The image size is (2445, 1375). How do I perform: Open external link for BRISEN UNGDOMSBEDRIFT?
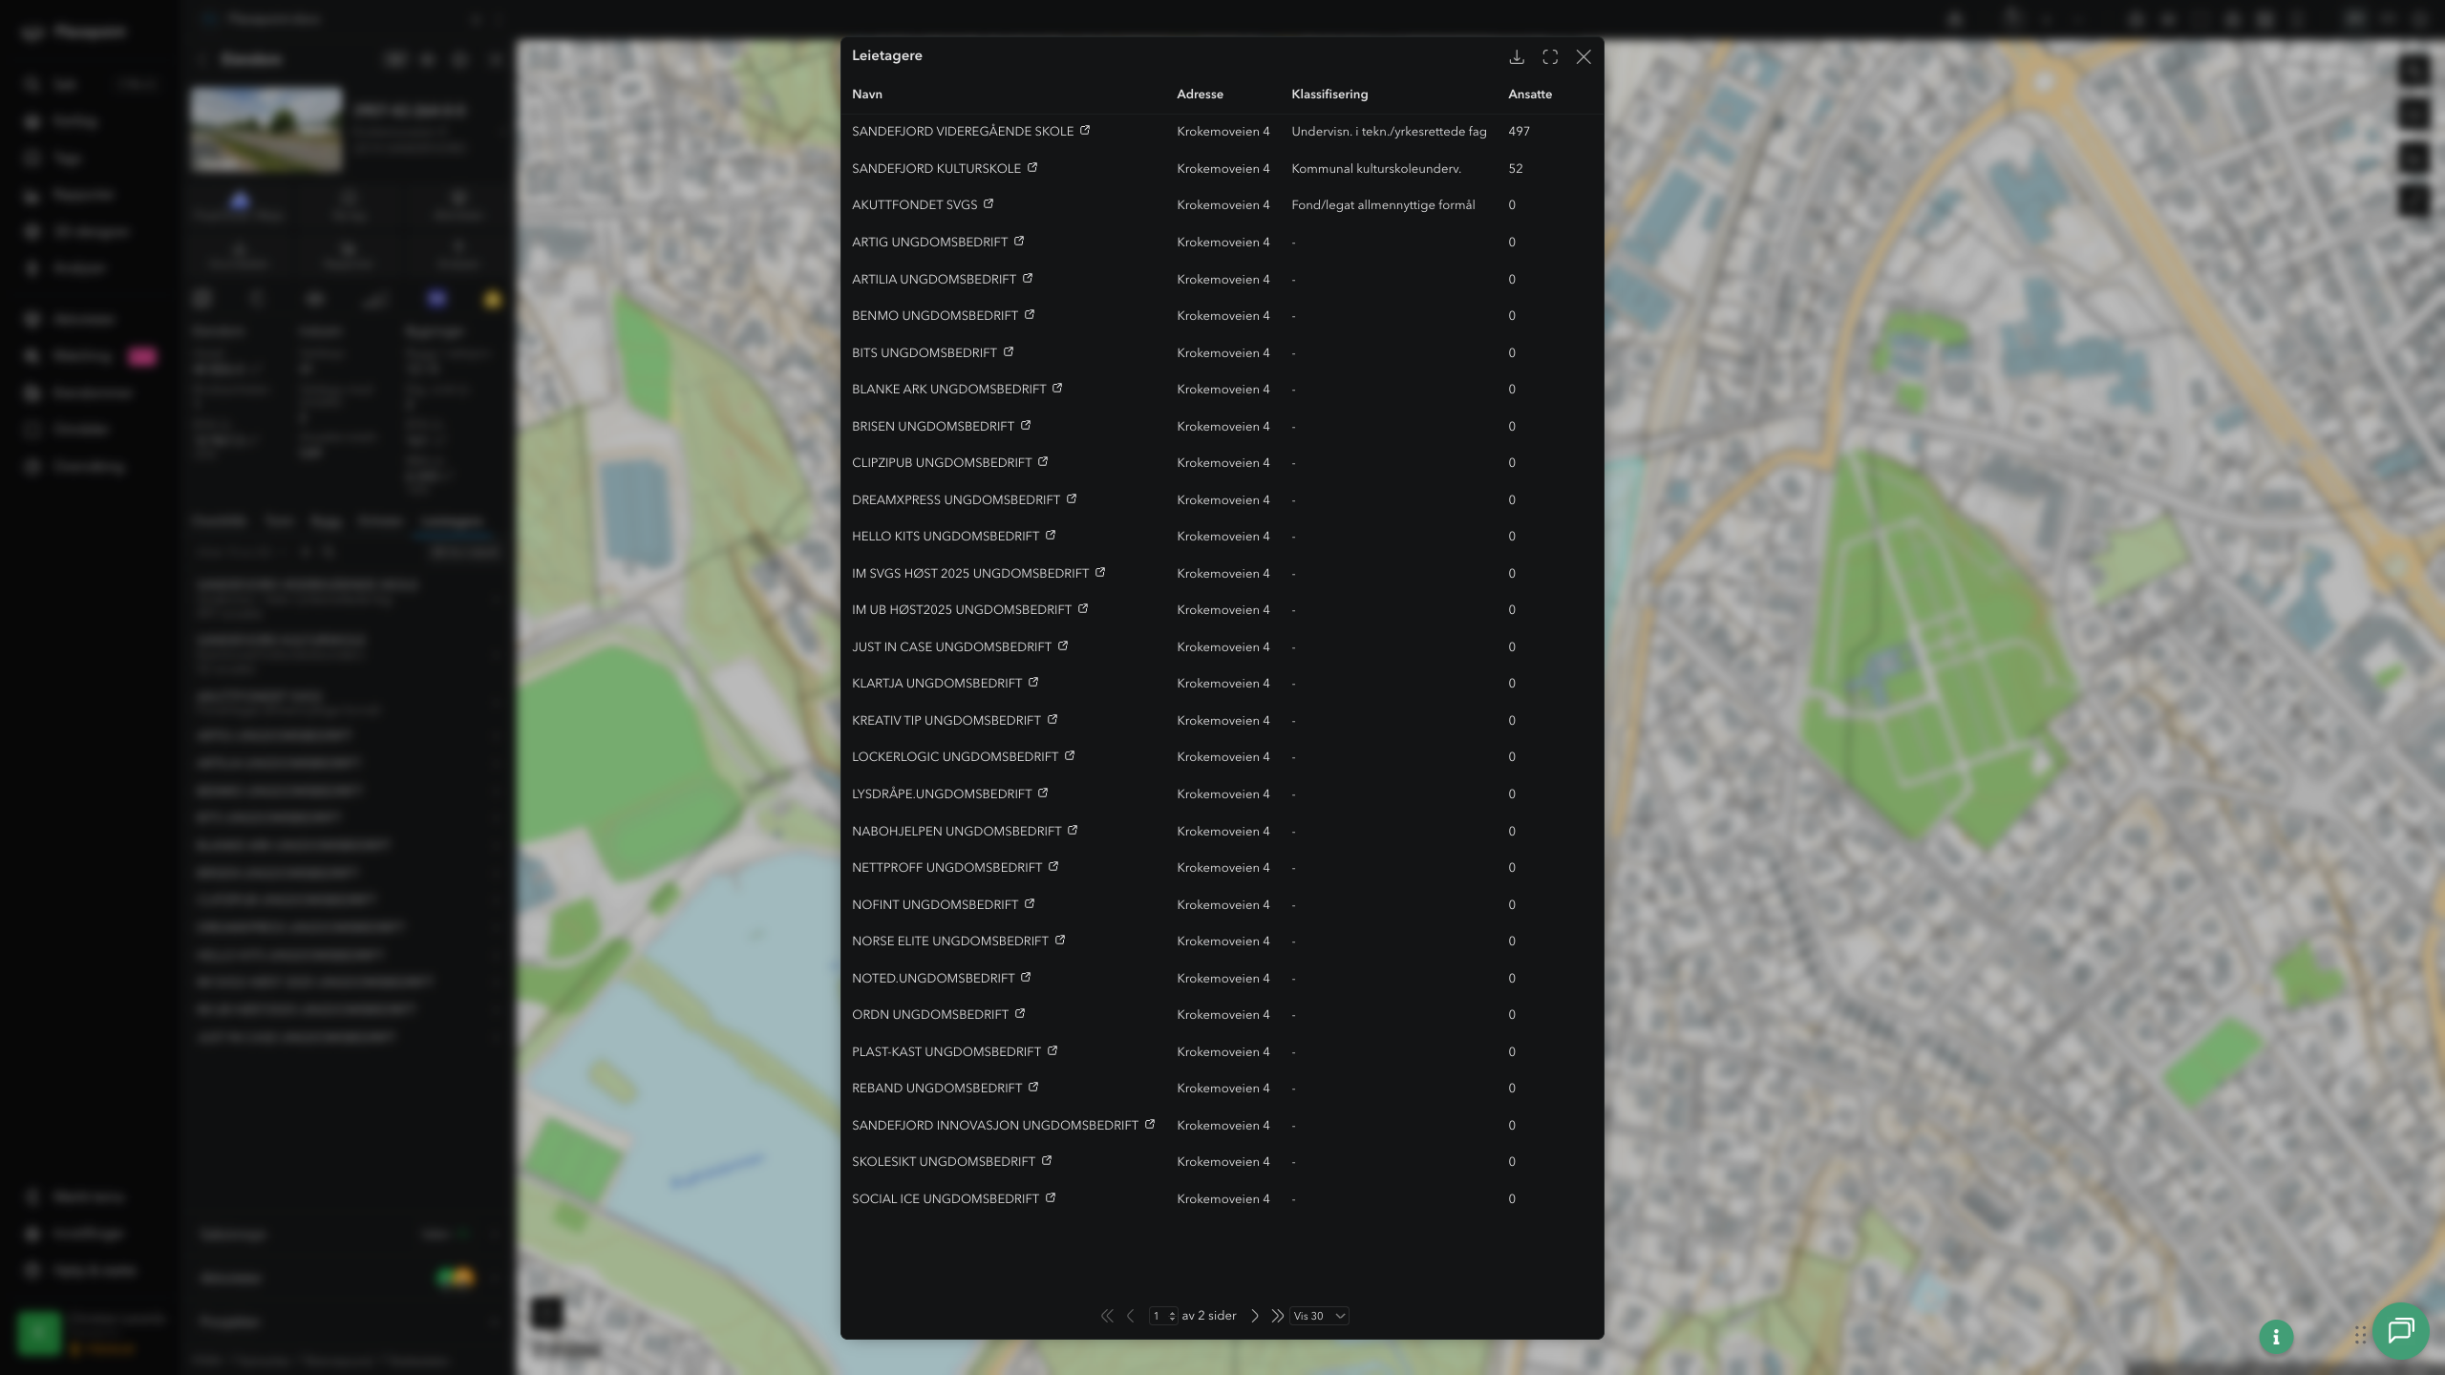tap(1026, 426)
